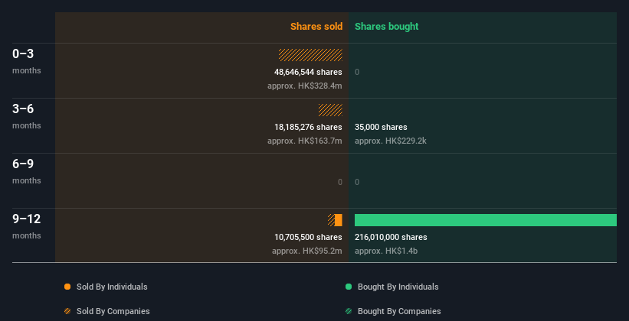This screenshot has width=629, height=321.
Task: Click the 'Shares sold' column header
Action: pyautogui.click(x=316, y=27)
